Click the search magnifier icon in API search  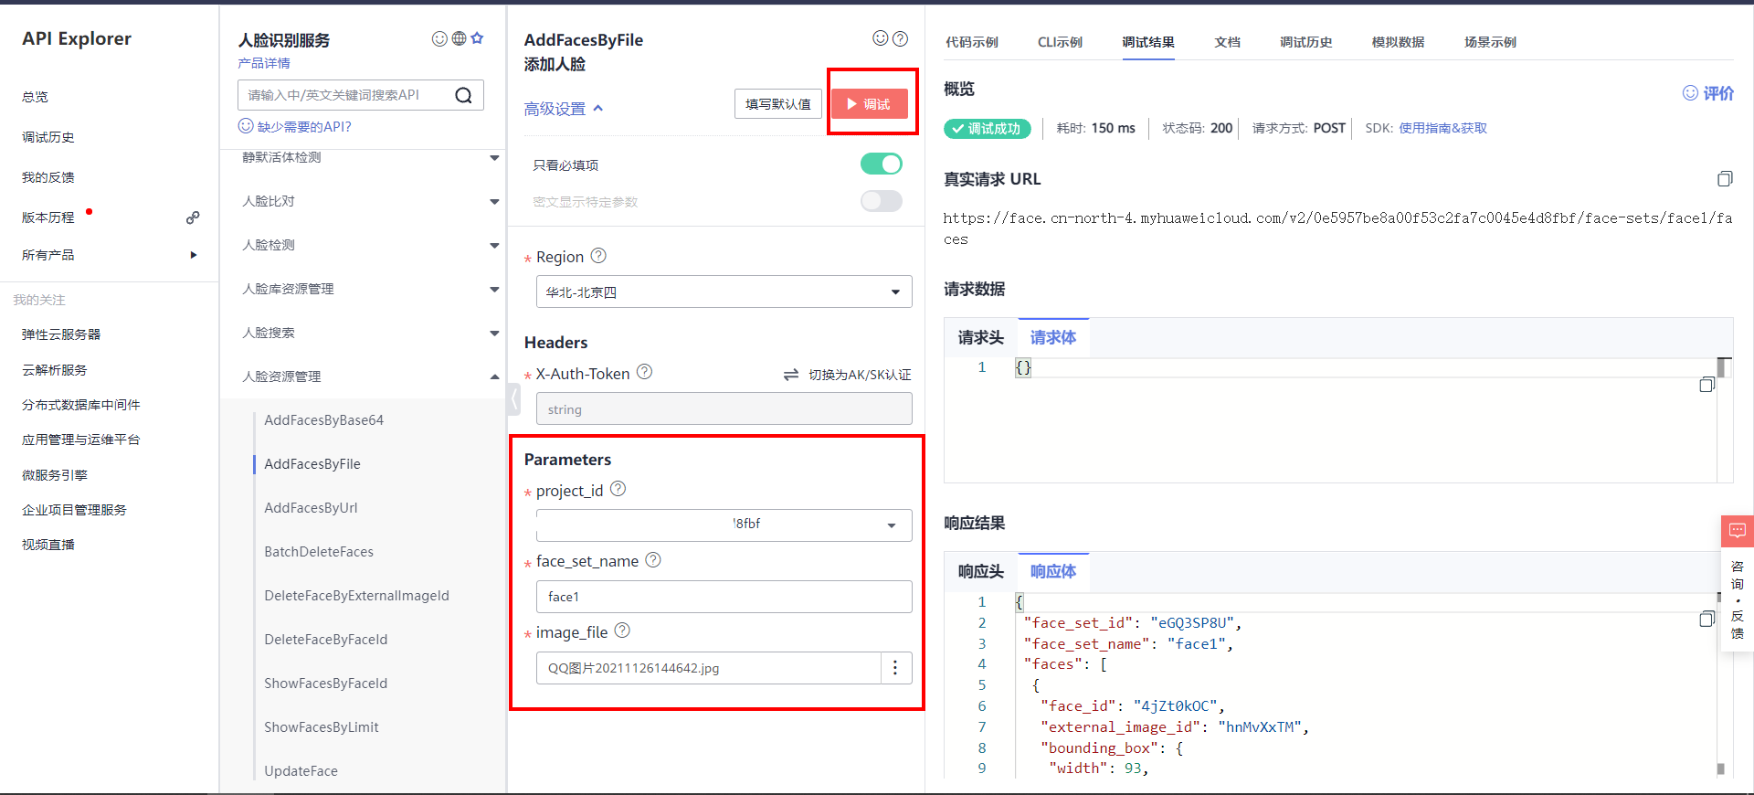coord(464,95)
